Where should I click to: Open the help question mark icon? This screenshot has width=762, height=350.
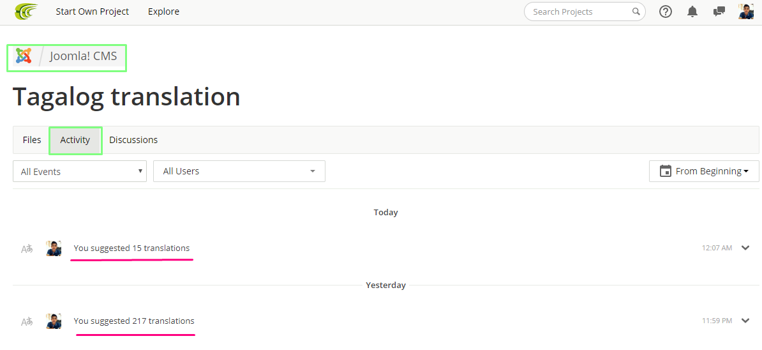pyautogui.click(x=666, y=11)
